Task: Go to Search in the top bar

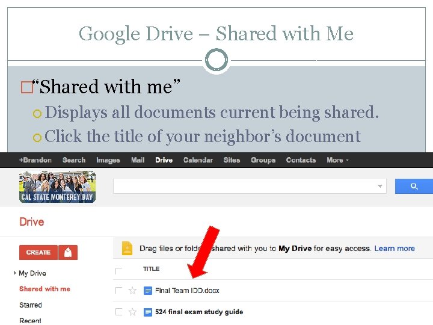Action: [x=74, y=160]
